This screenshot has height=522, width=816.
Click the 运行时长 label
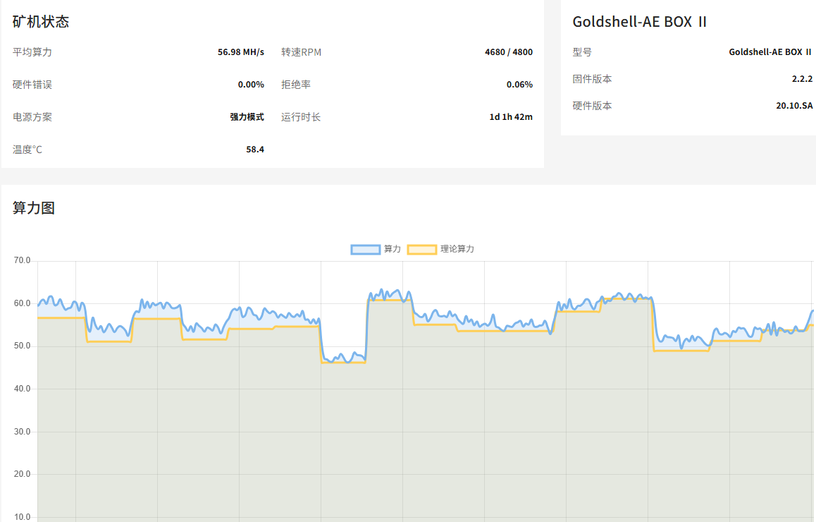click(x=301, y=117)
